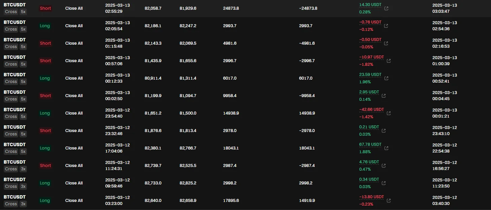Click the -10.97 USDT PnL value
The height and width of the screenshot is (210, 491).
[371, 57]
